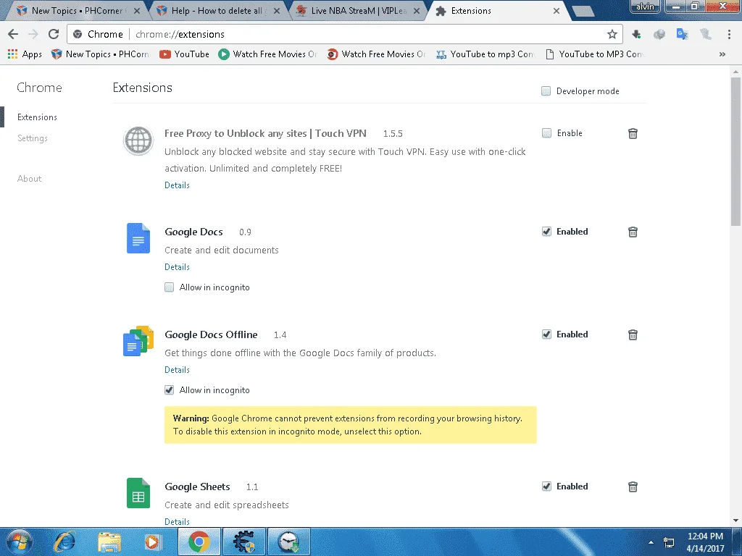Image resolution: width=742 pixels, height=556 pixels.
Task: Open the Windows Start menu
Action: [x=20, y=542]
